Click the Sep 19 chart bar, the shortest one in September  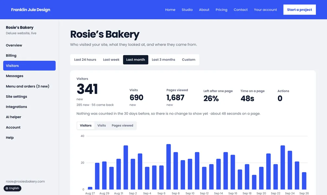pos(254,182)
